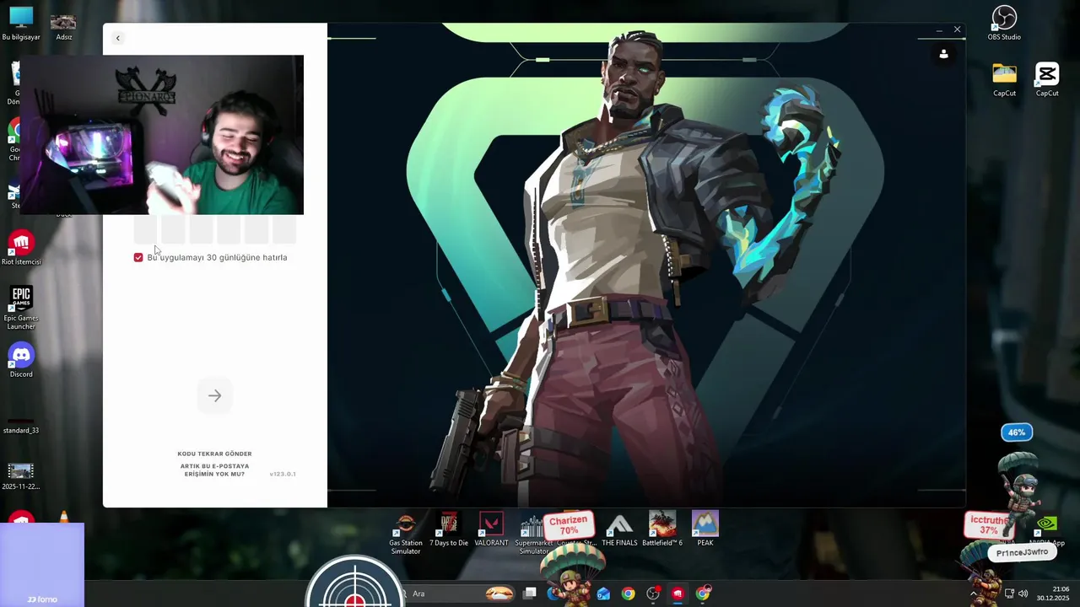Select the Gas Station Simulator desktop shortcut
Image resolution: width=1080 pixels, height=607 pixels.
(x=406, y=533)
